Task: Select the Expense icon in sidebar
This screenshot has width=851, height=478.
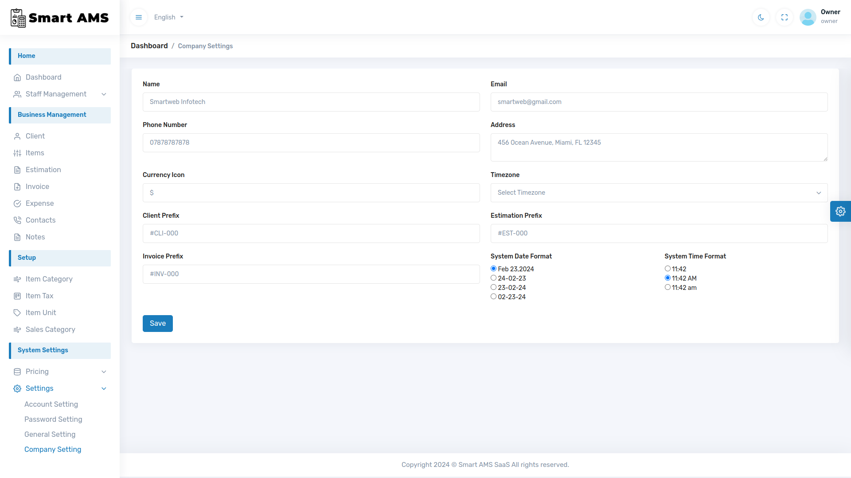Action: tap(17, 203)
